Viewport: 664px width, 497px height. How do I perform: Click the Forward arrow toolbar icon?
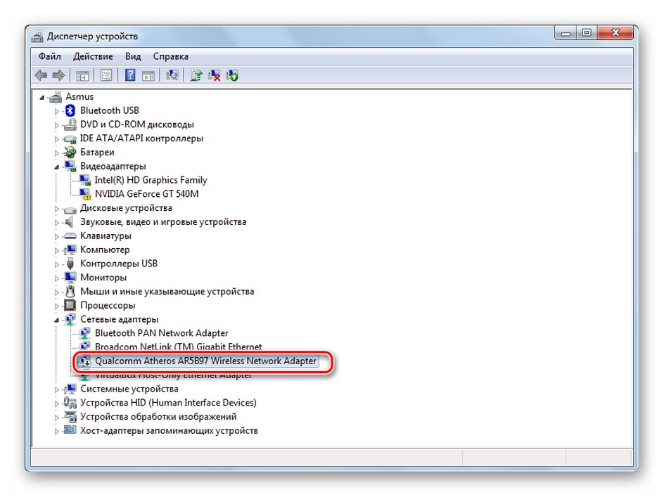[x=58, y=76]
